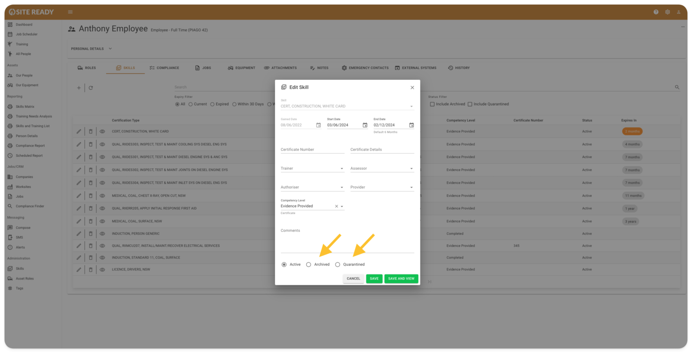Select the Archived radio button
This screenshot has width=692, height=353.
click(x=309, y=264)
